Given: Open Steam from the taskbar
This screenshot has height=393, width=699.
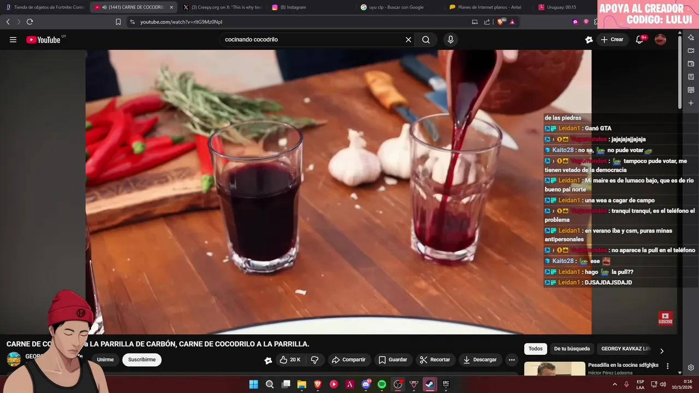Looking at the screenshot, I should coord(430,384).
